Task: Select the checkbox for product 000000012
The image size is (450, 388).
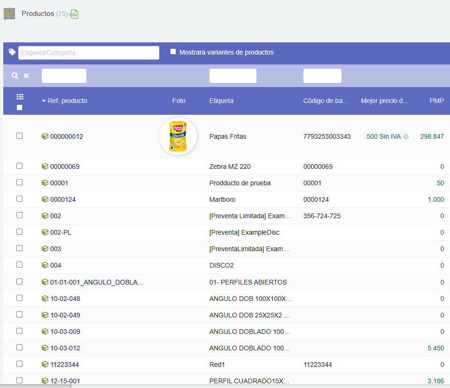Action: (x=19, y=136)
